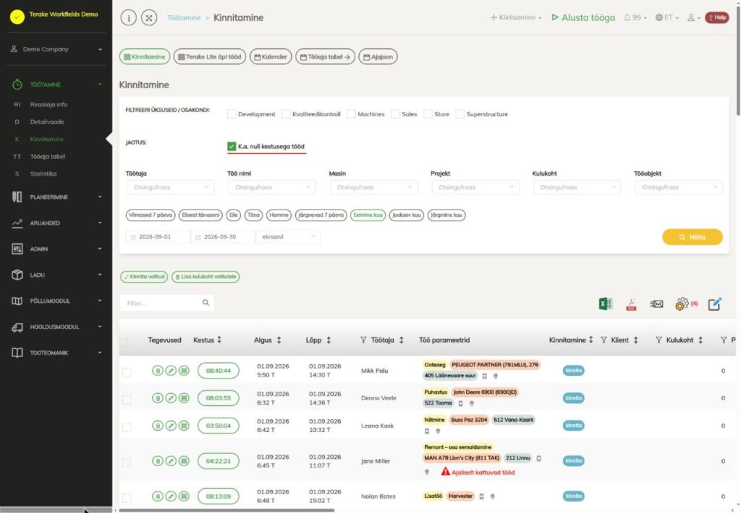Uncheck K.a. null kestusega tööd
Screen dimensions: 741x513
pyautogui.click(x=232, y=146)
